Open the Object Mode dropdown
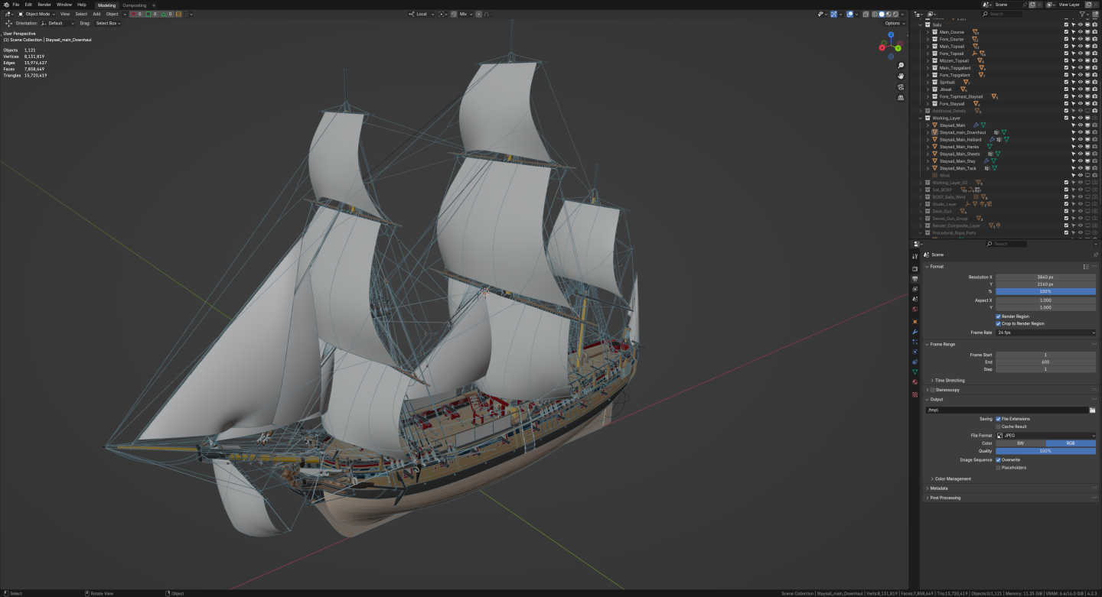The width and height of the screenshot is (1102, 597). pyautogui.click(x=36, y=14)
